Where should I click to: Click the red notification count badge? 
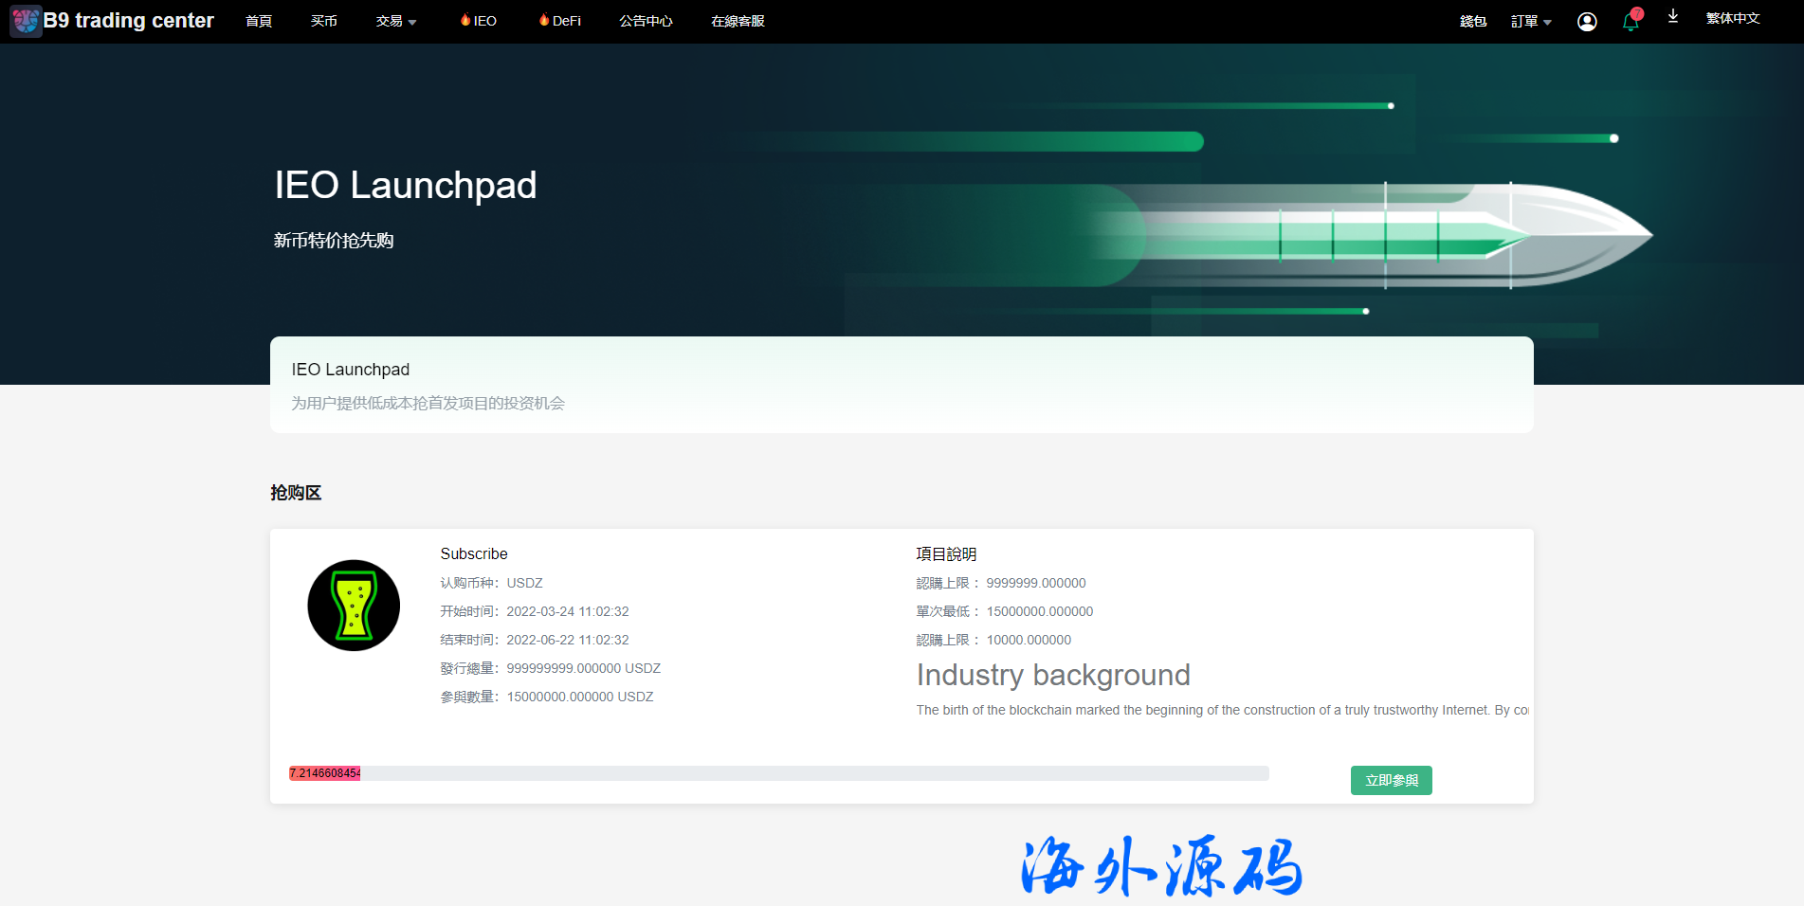pyautogui.click(x=1637, y=13)
